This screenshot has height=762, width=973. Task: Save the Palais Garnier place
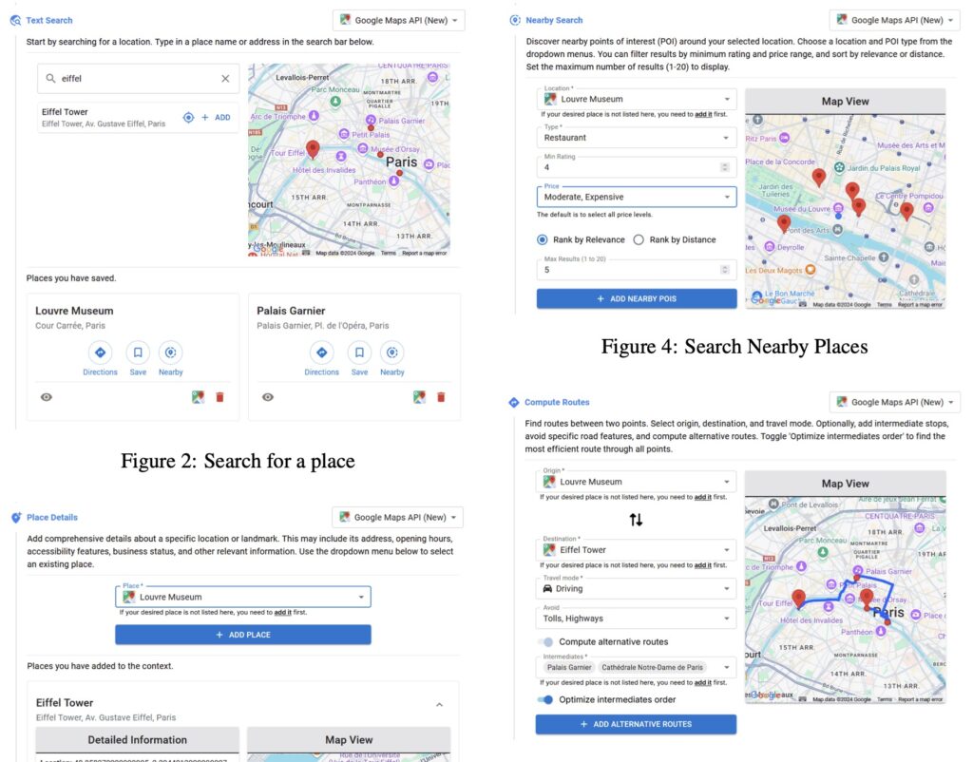click(x=359, y=359)
